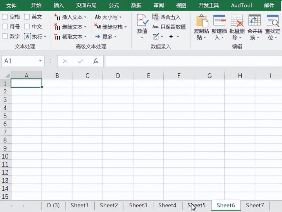Open the 审阅 ribbon tab
282x212 pixels.
(159, 5)
